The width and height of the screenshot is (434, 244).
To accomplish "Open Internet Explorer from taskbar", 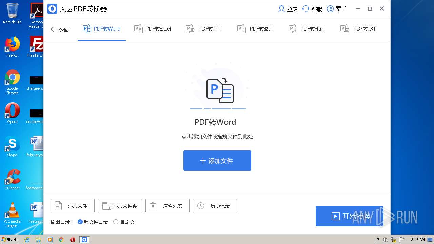I will [x=27, y=240].
